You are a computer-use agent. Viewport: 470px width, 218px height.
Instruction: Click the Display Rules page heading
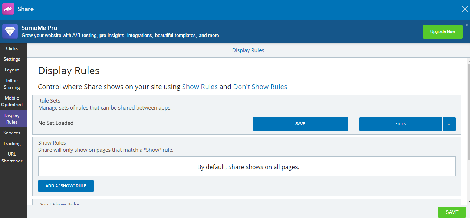click(69, 71)
